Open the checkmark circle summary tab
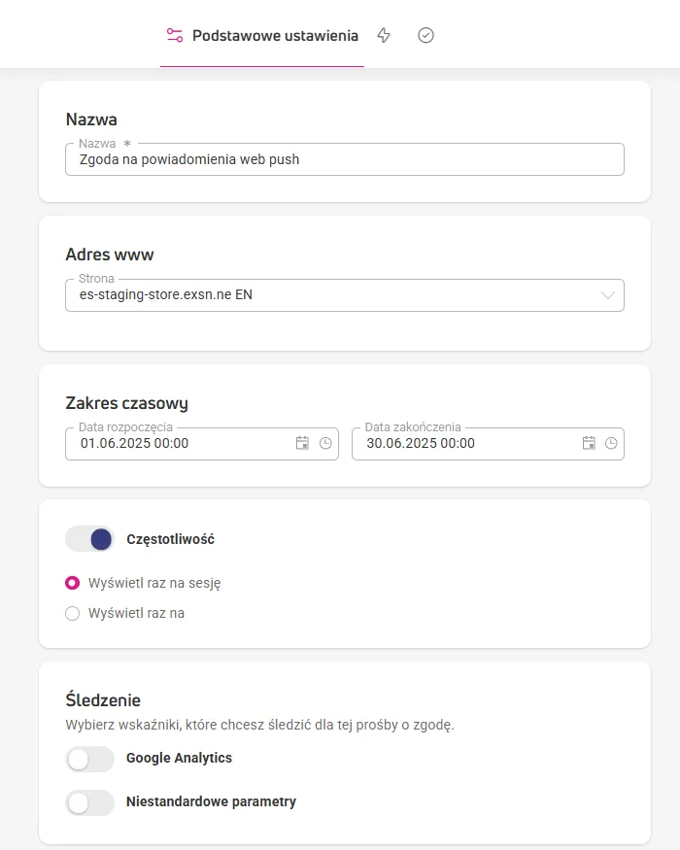Viewport: 680px width, 850px height. (x=425, y=35)
